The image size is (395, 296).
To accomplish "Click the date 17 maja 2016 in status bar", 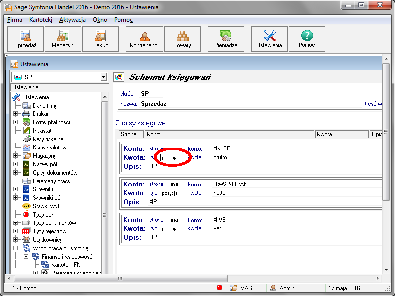I will coord(344,288).
